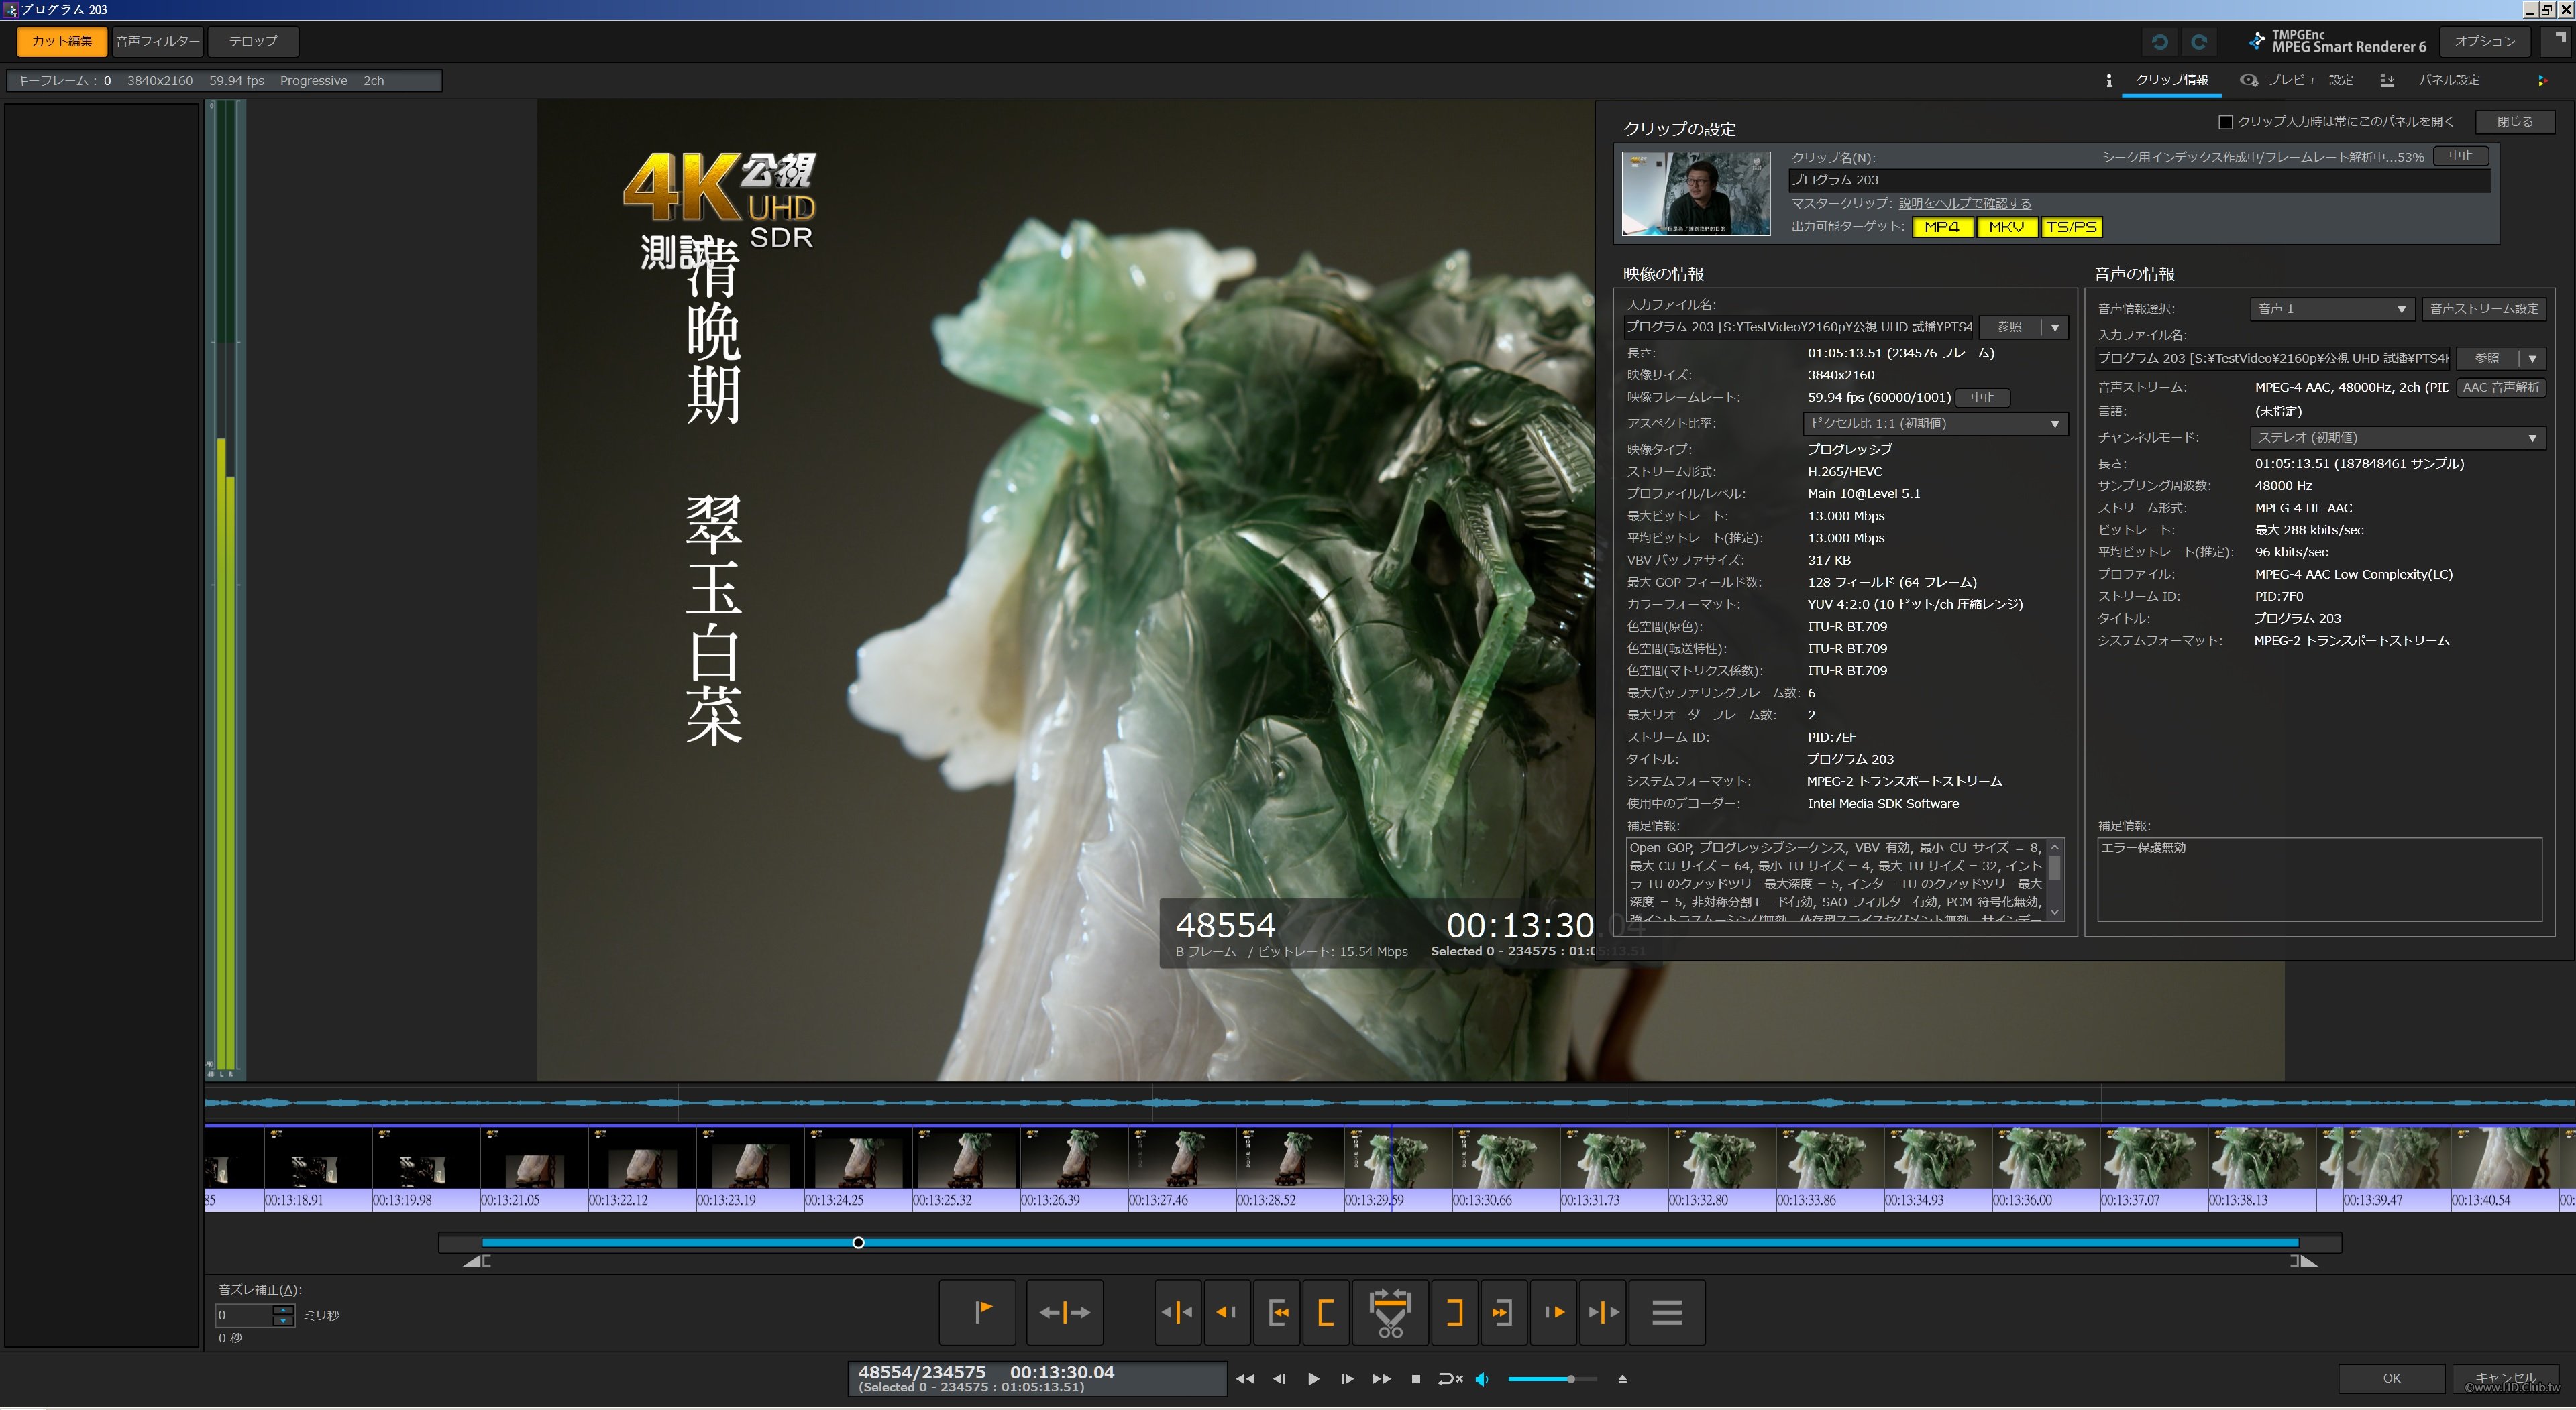Open the three-line edit menu button

click(1666, 1312)
